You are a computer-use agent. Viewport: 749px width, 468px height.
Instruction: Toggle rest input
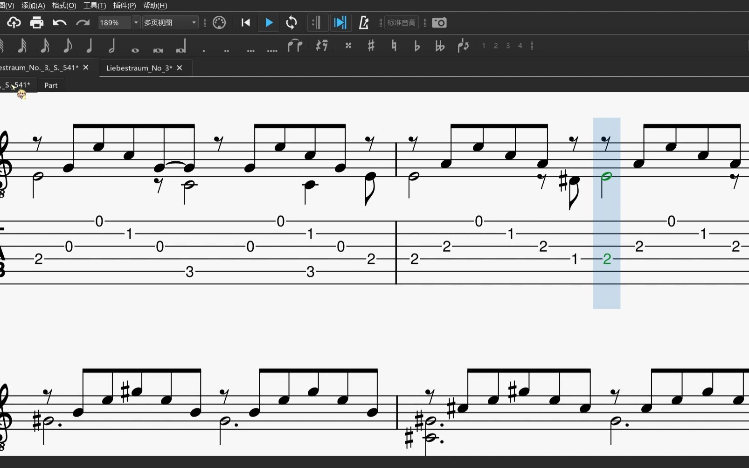[x=322, y=46]
